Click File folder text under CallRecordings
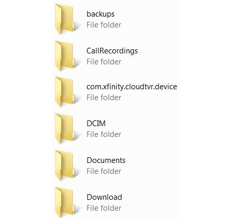Image resolution: width=233 pixels, height=219 pixels. [x=104, y=62]
